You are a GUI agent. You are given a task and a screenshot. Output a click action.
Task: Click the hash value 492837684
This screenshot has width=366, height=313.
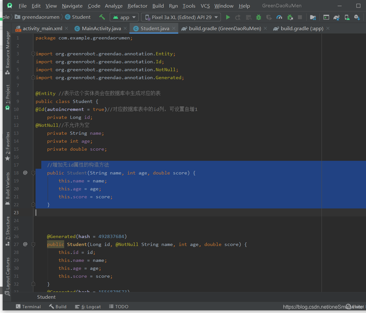(111, 236)
